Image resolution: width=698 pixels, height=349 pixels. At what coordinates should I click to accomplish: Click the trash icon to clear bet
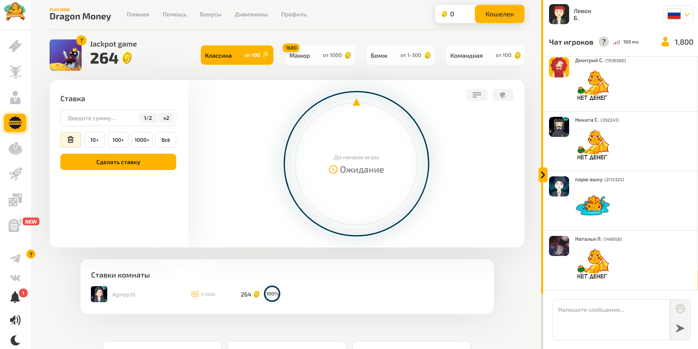pos(71,140)
